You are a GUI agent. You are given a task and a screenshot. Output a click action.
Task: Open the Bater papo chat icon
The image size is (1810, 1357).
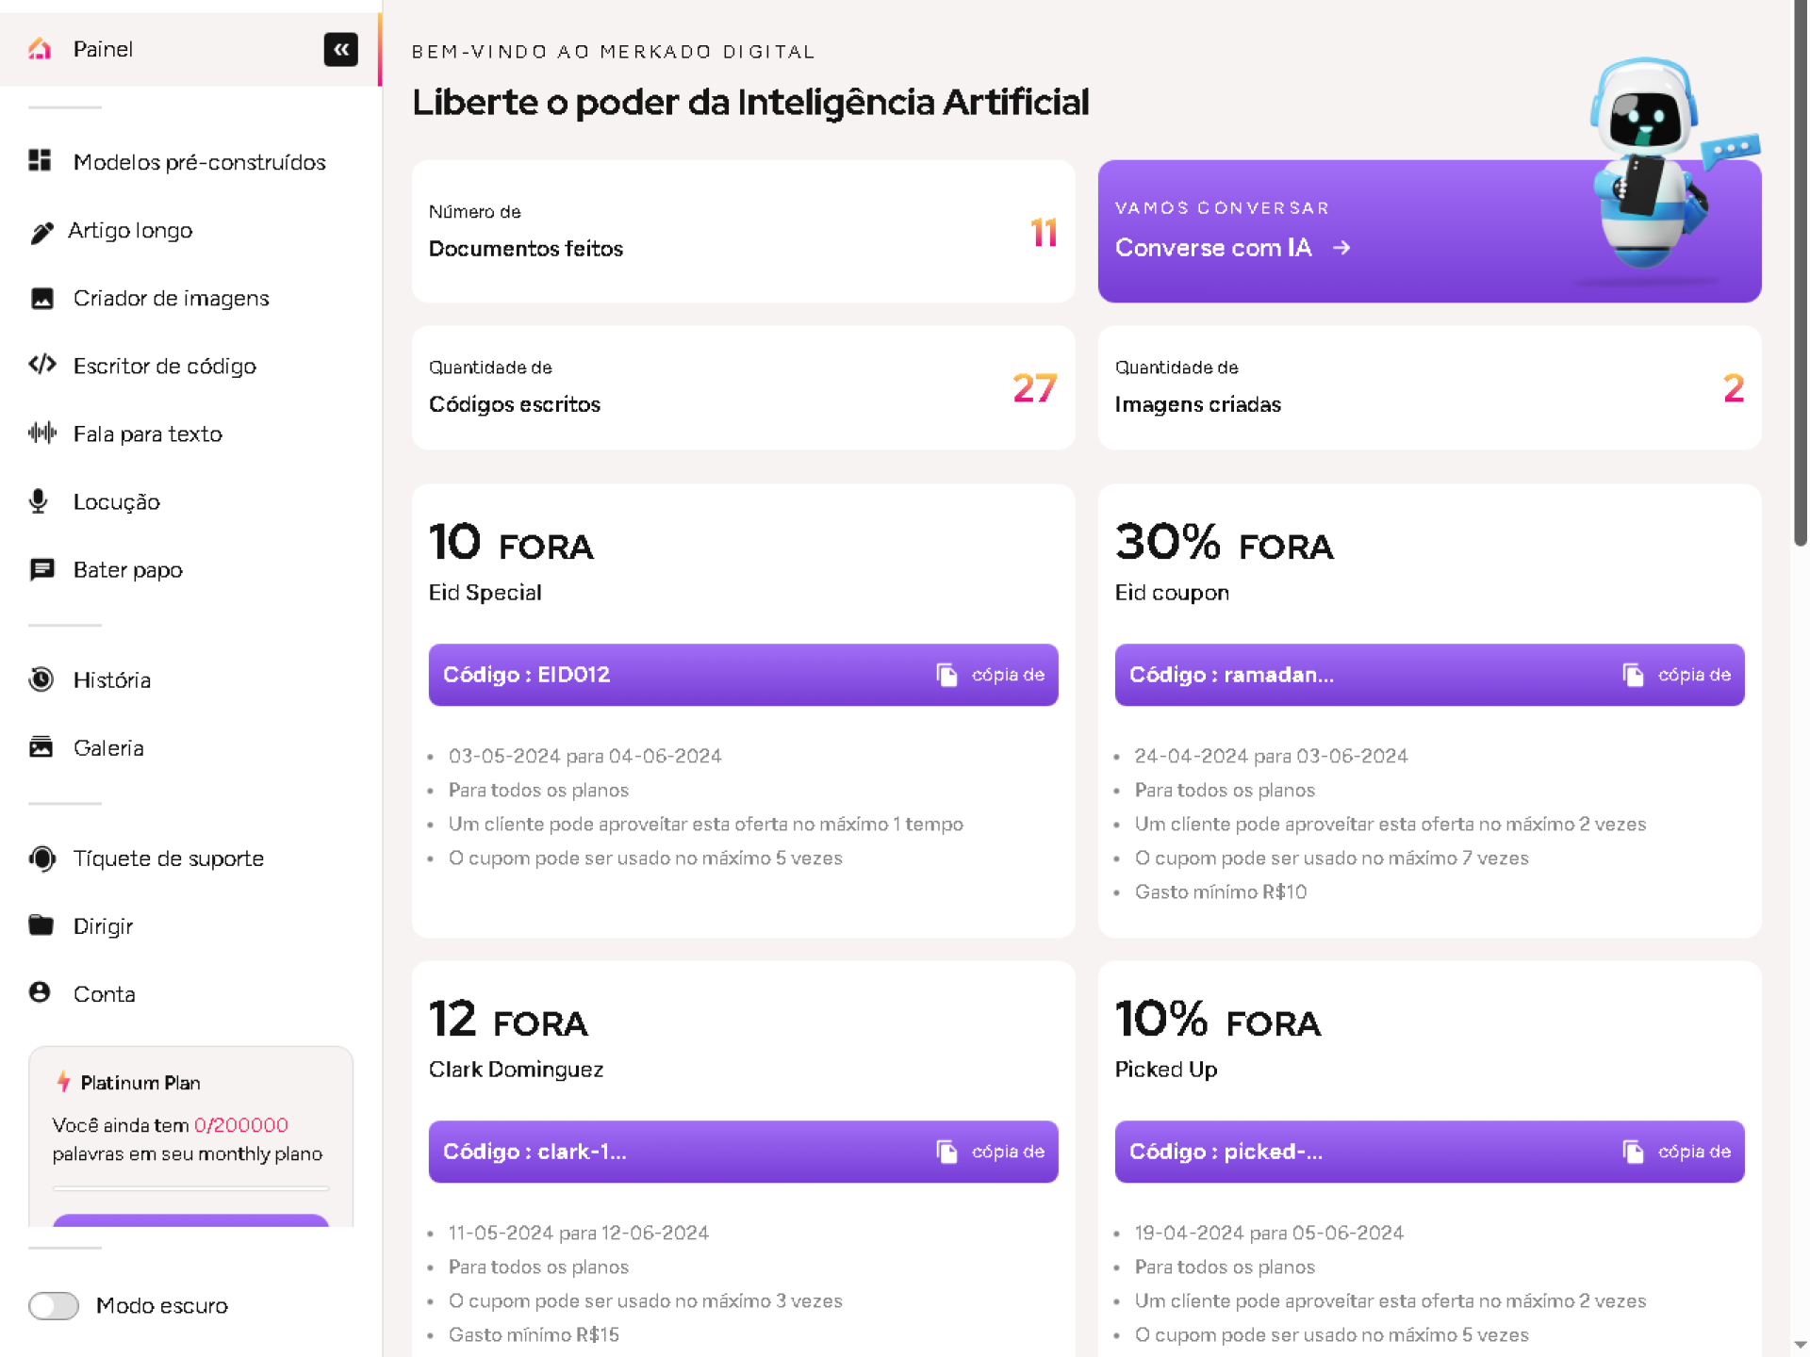(41, 570)
